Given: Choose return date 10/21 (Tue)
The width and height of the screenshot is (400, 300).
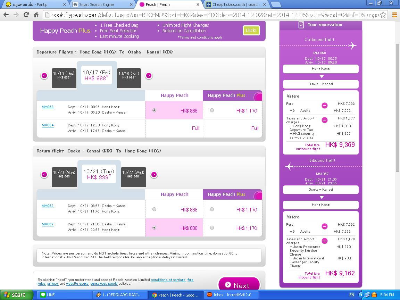Looking at the screenshot, I should 99,174.
